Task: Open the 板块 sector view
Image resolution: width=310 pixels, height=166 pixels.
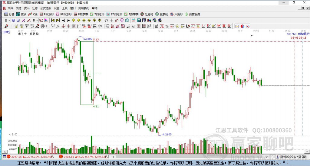Action: 21,14
